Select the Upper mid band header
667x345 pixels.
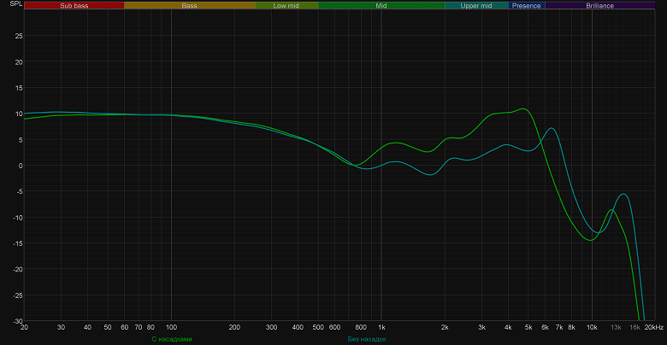point(476,5)
